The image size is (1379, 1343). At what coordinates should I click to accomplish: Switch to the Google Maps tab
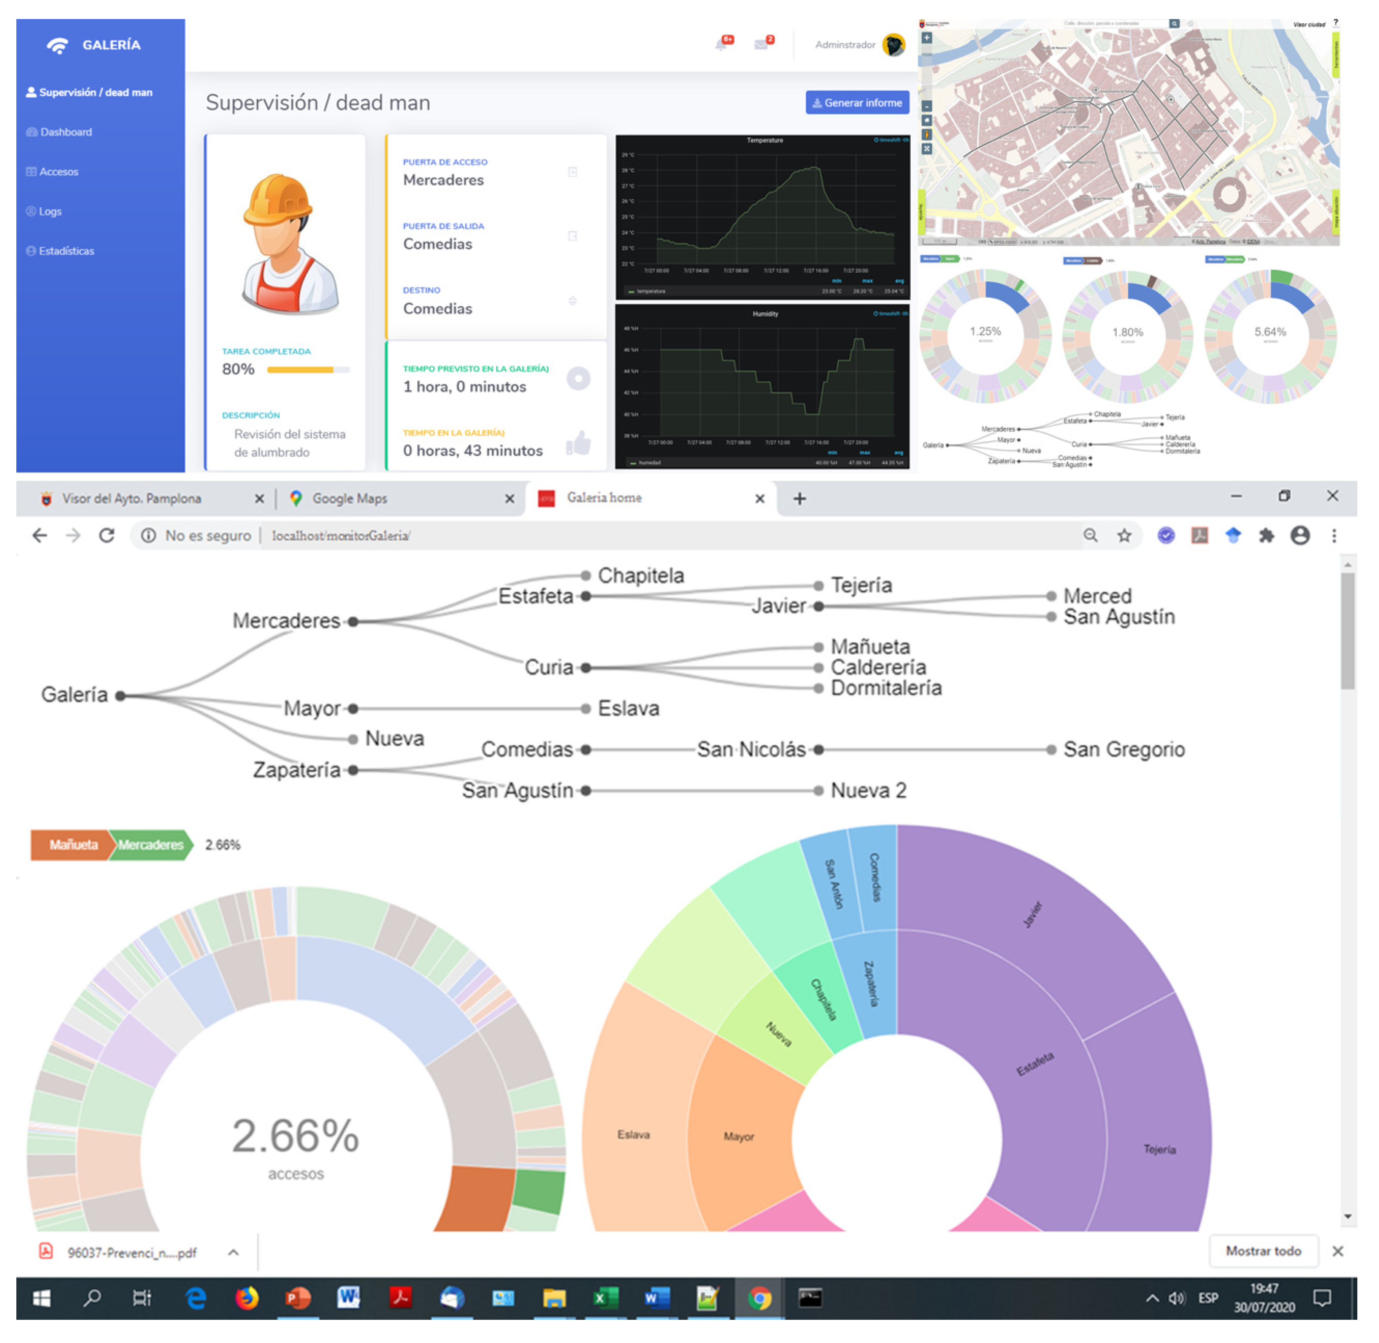pos(350,499)
